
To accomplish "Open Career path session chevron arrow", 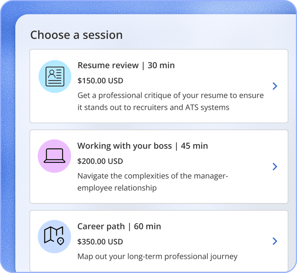I will pyautogui.click(x=275, y=241).
